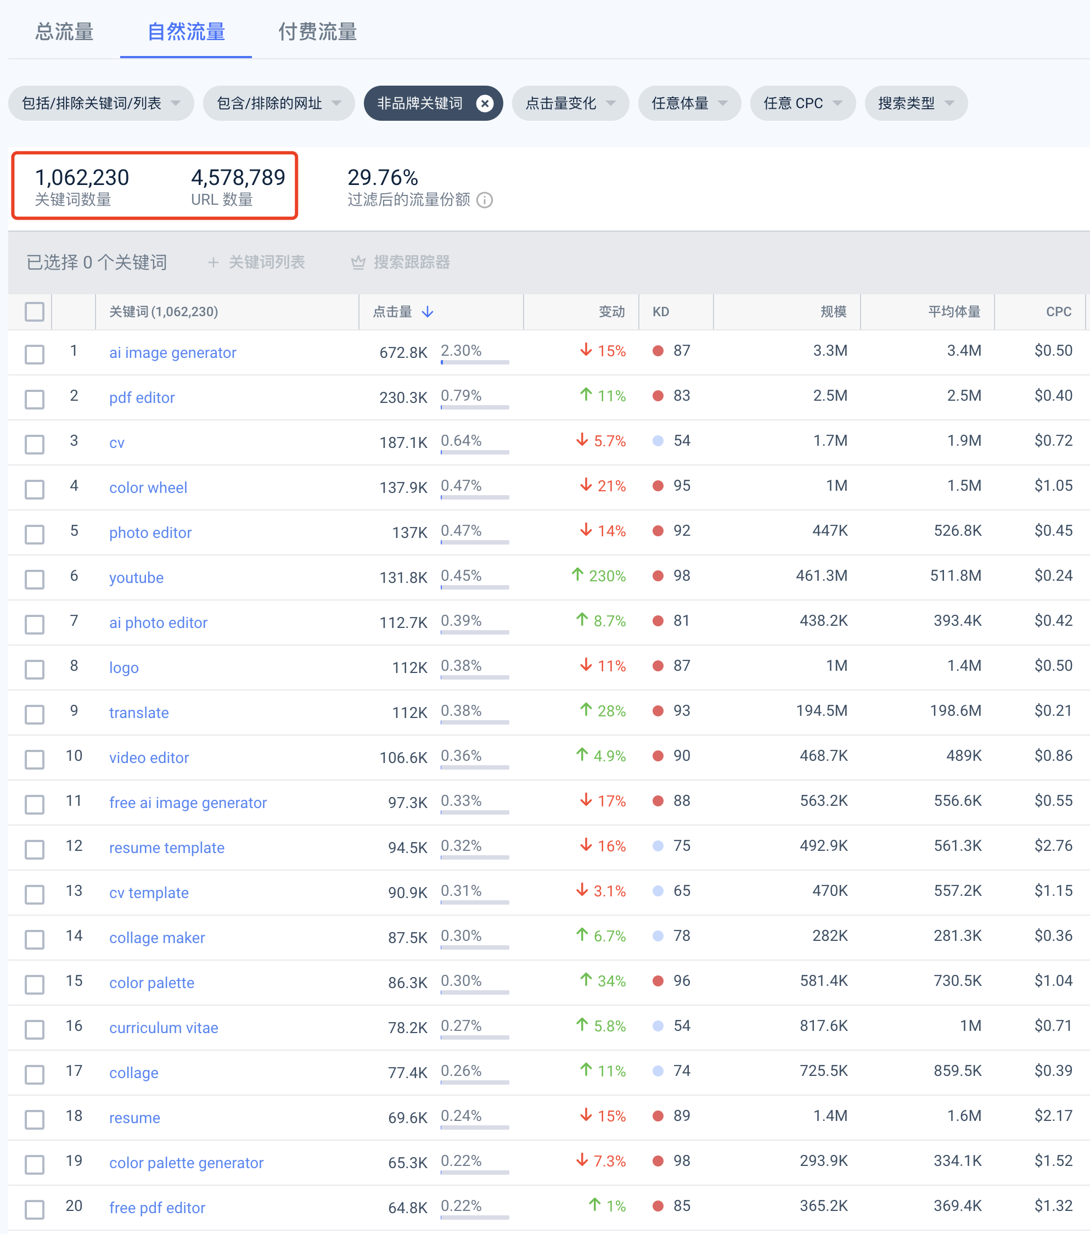The image size is (1090, 1234).
Task: Click the resume template keyword
Action: (167, 848)
